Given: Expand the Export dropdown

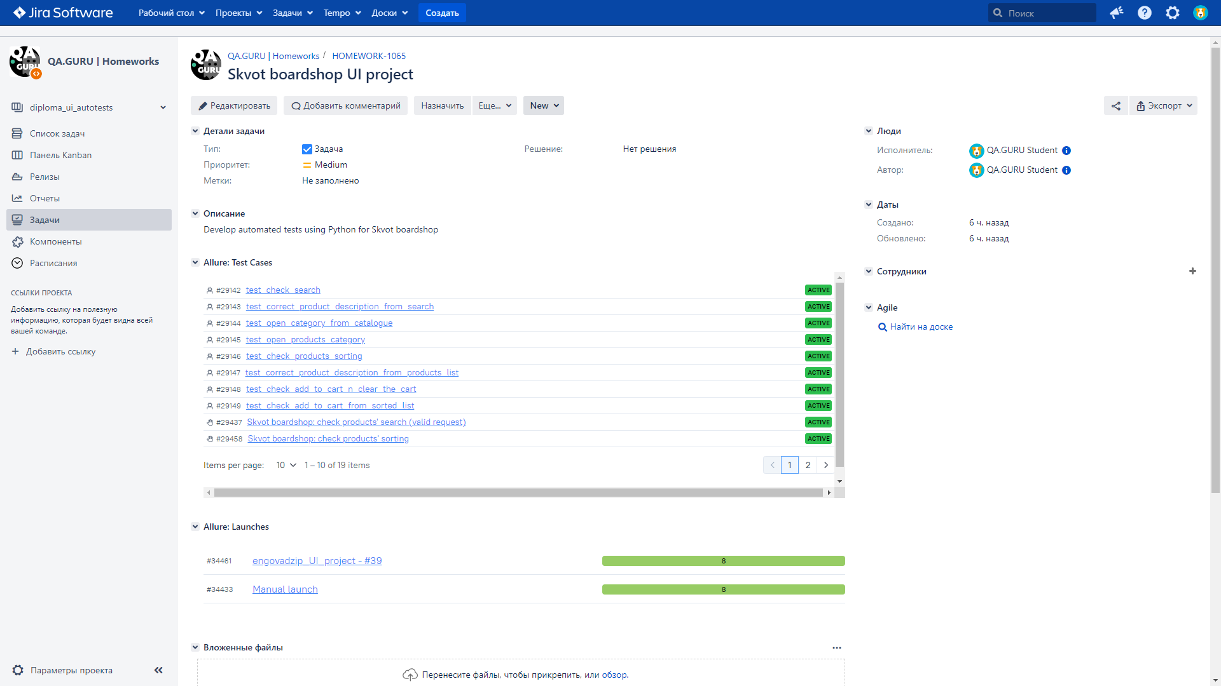Looking at the screenshot, I should coord(1164,106).
